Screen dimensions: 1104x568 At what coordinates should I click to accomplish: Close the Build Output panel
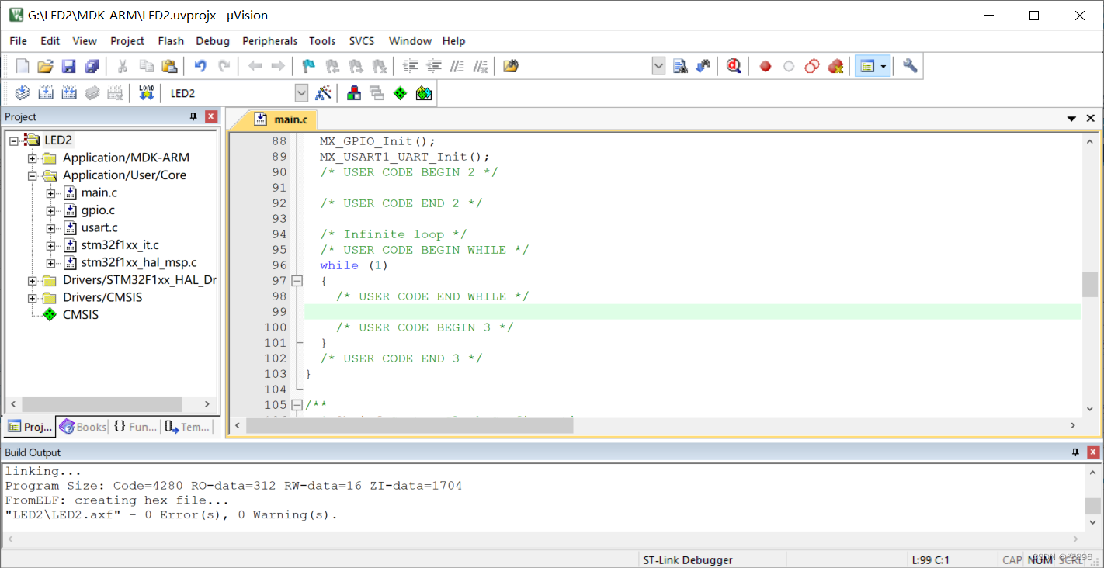click(1093, 452)
